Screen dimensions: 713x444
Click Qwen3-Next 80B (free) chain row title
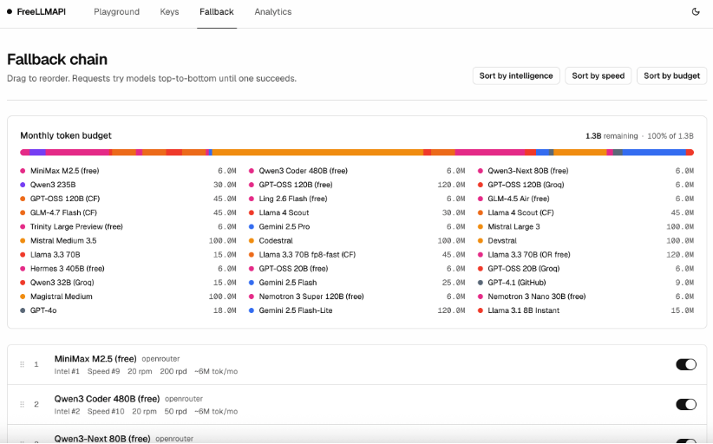click(x=102, y=439)
